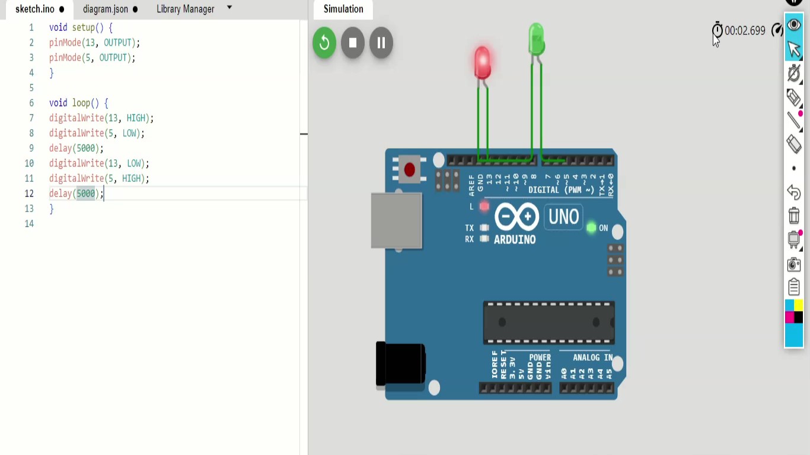
Task: Click the L built-in LED on board
Action: click(484, 206)
